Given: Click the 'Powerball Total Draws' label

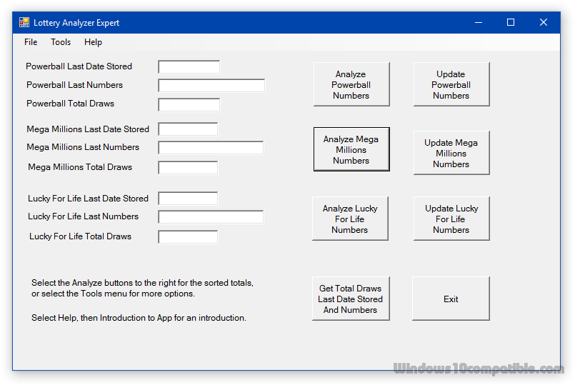Looking at the screenshot, I should (70, 104).
